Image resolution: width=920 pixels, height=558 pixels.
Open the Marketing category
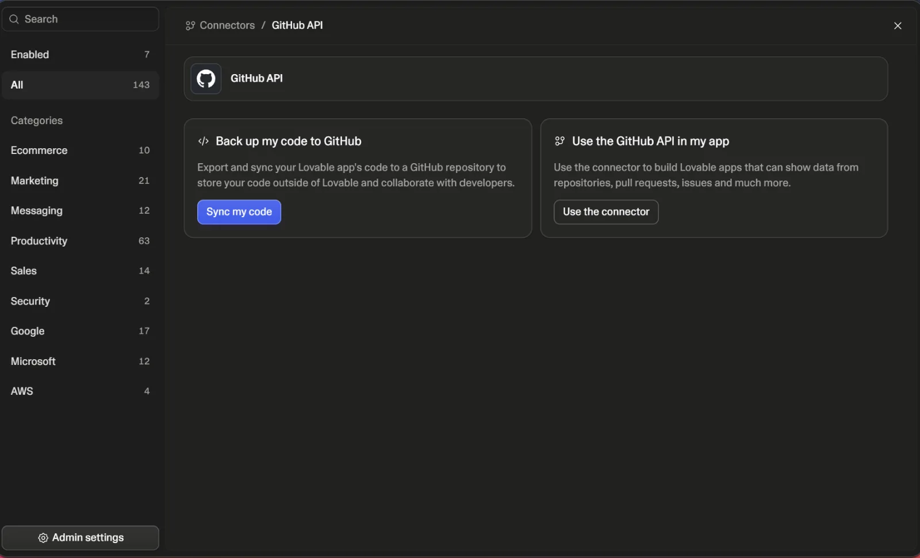point(80,180)
